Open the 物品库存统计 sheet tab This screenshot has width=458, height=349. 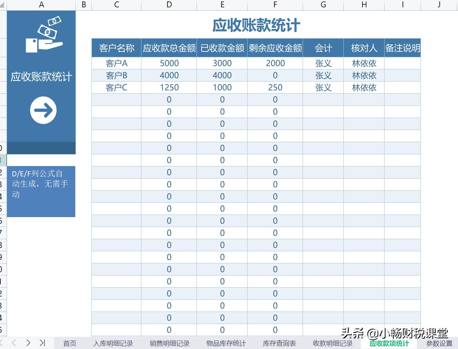226,343
